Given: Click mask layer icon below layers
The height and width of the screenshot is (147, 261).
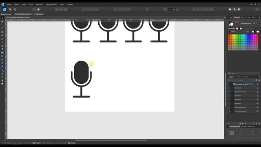Looking at the screenshot, I should tap(240, 123).
